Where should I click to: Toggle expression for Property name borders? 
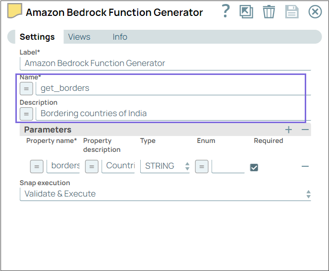[x=37, y=166]
